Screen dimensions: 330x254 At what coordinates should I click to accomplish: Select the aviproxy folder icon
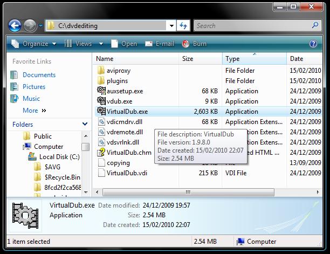pos(101,70)
